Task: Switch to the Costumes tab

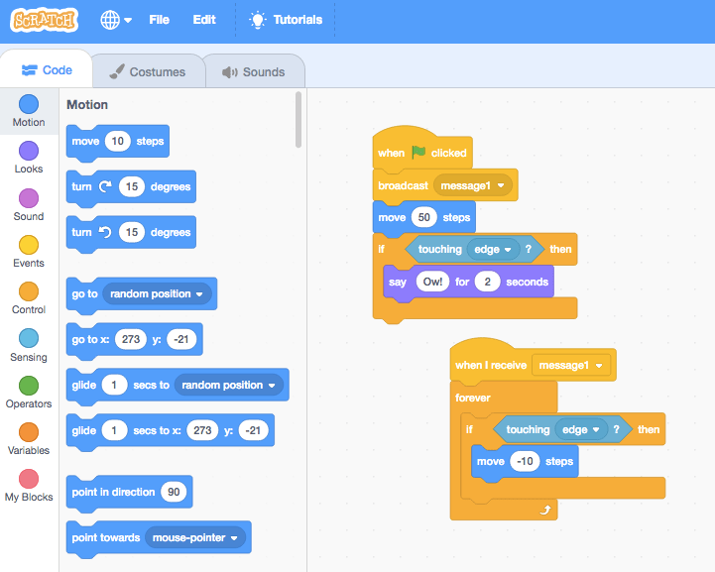Action: pos(148,72)
